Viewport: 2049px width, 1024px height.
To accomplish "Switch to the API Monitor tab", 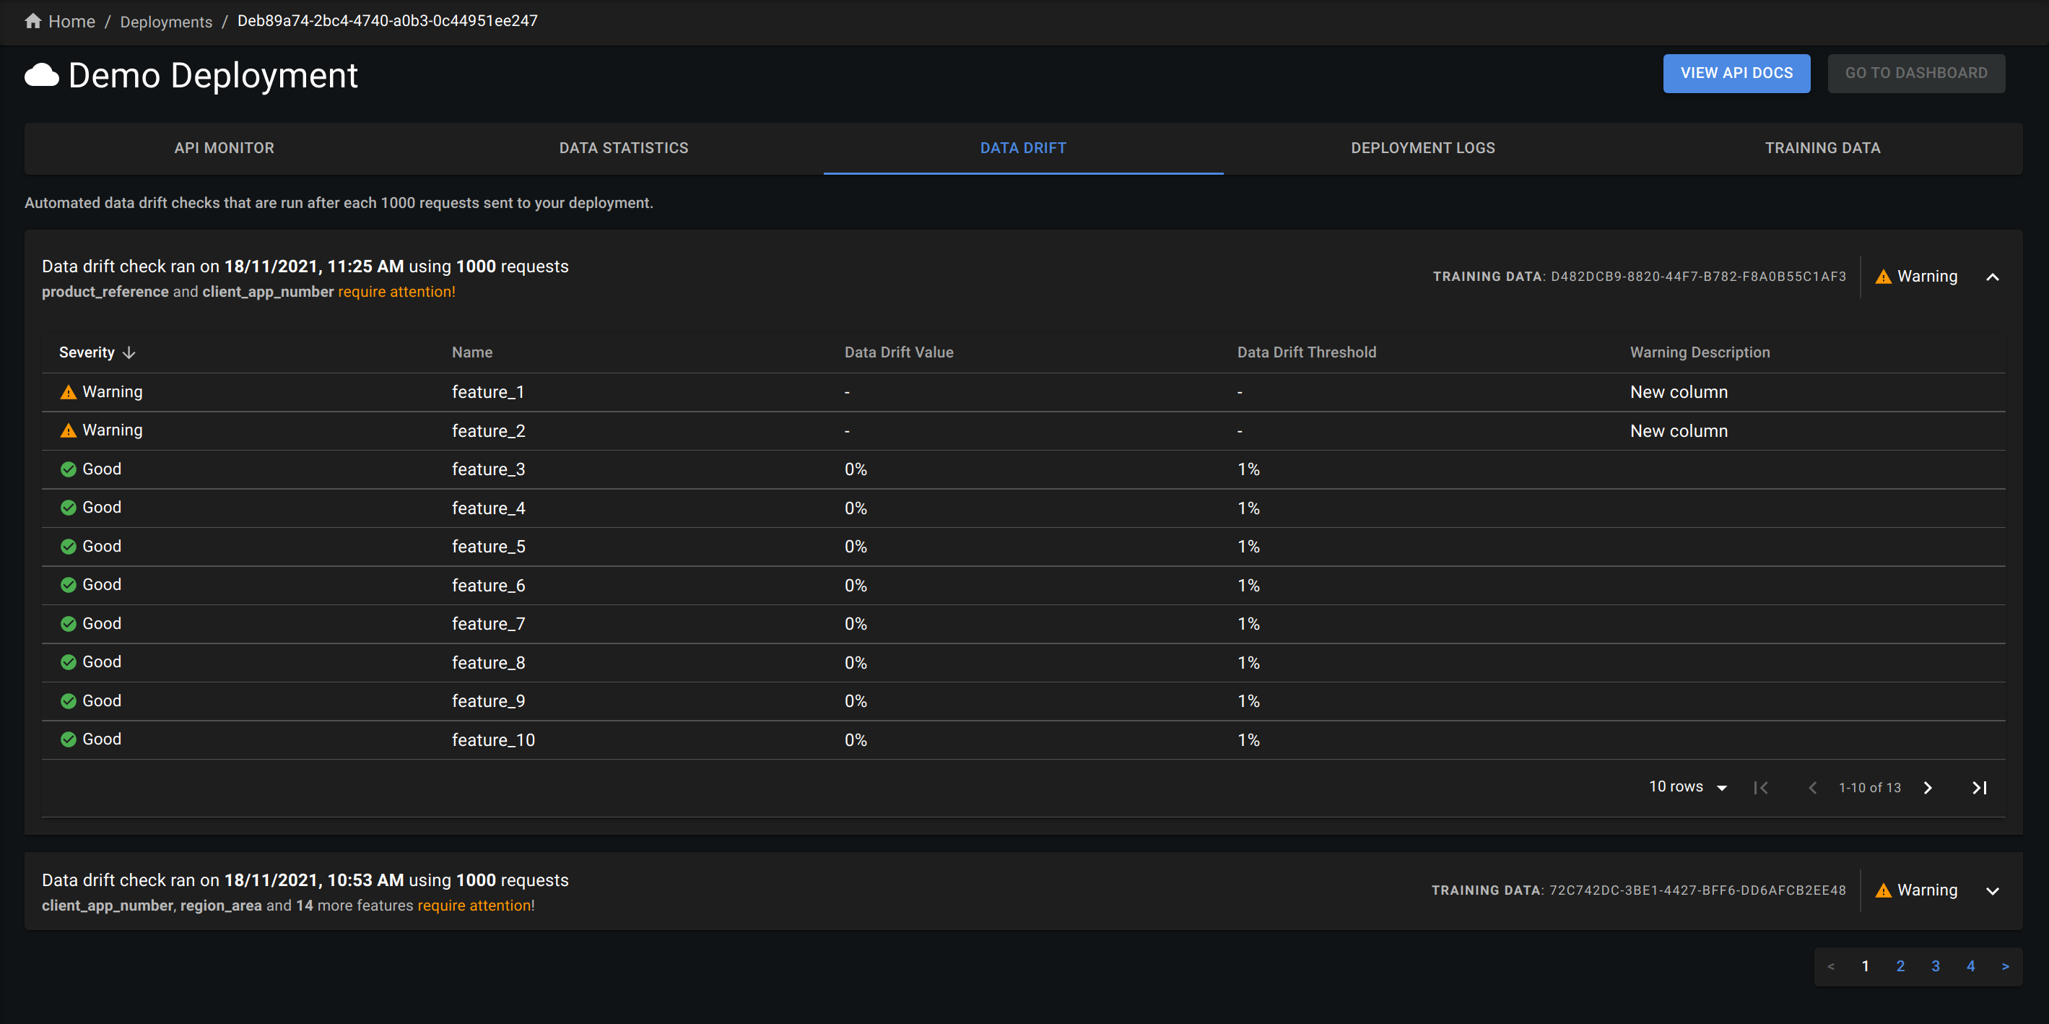I will tap(225, 148).
